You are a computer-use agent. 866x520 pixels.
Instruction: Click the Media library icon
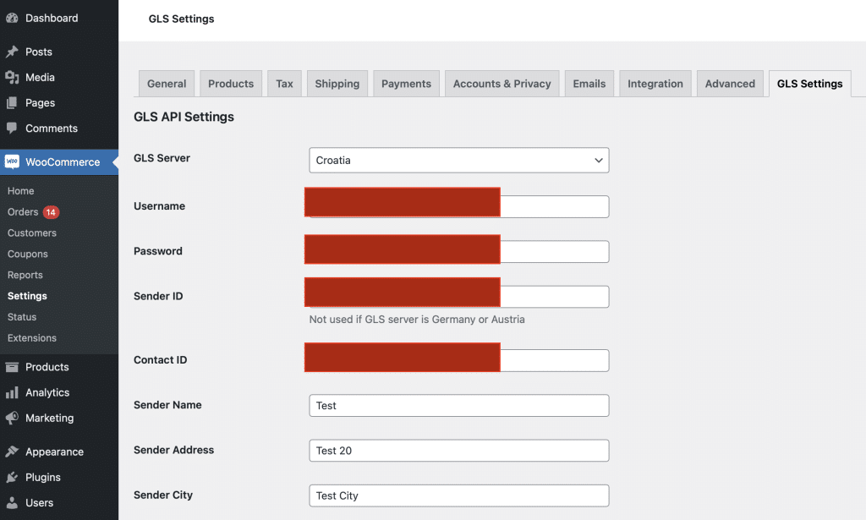click(x=12, y=77)
